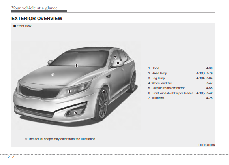Screen dimensions: 229x165
Task: Click the illustration disclaimer note text
Action: (x=60, y=139)
